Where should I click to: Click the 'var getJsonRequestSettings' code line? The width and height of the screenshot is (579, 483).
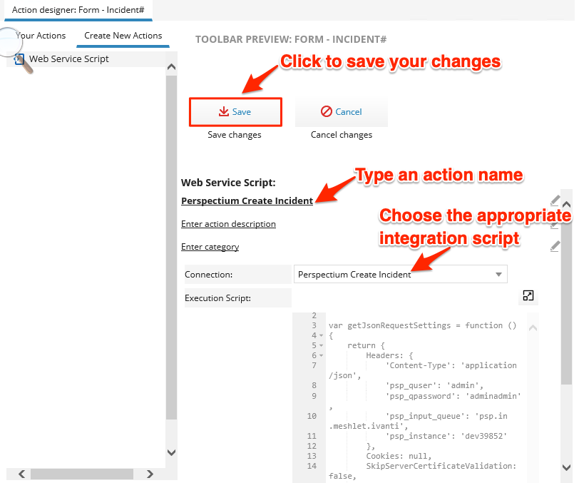click(422, 325)
